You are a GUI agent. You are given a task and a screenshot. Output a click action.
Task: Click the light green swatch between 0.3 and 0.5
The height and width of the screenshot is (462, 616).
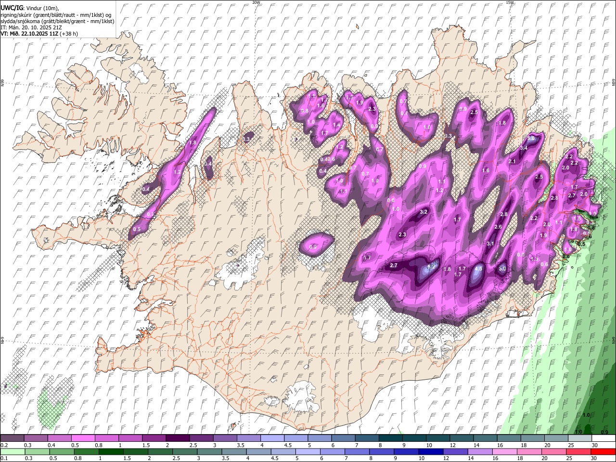pyautogui.click(x=38, y=451)
